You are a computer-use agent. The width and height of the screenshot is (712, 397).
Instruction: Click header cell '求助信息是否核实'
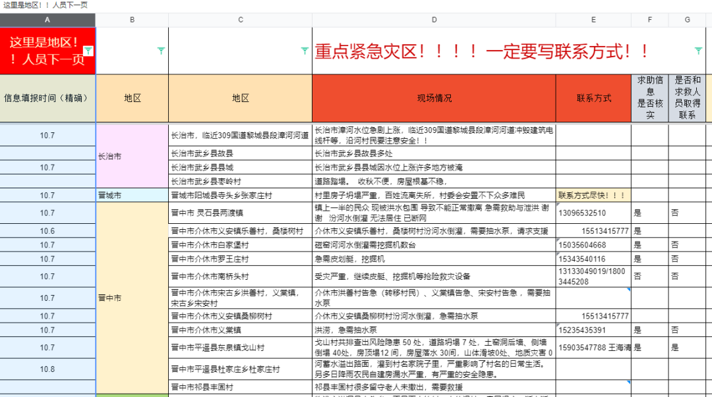(650, 98)
